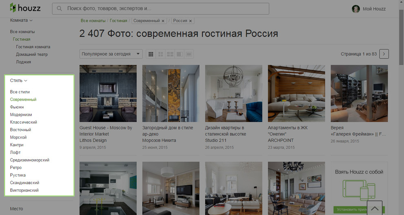Select the second grid layout icon

pyautogui.click(x=160, y=54)
